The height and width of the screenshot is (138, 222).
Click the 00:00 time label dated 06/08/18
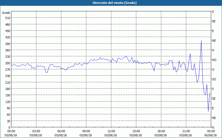point(211,131)
